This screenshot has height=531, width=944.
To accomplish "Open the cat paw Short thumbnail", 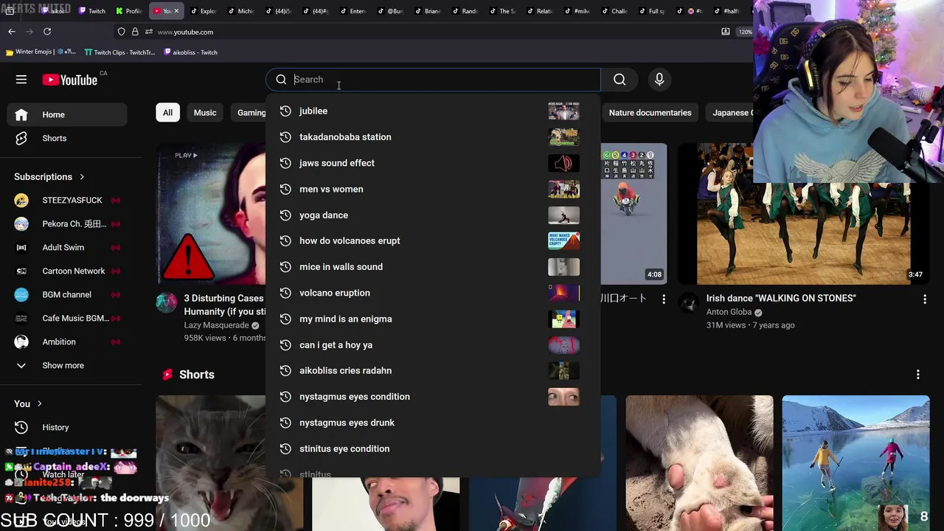I will coord(699,463).
